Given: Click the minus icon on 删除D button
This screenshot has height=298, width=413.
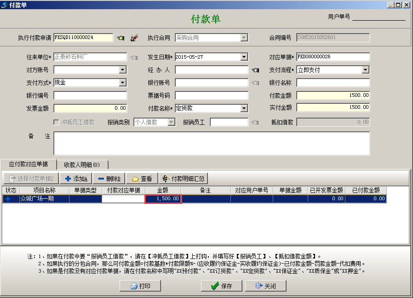Looking at the screenshot, I should click(x=102, y=178).
